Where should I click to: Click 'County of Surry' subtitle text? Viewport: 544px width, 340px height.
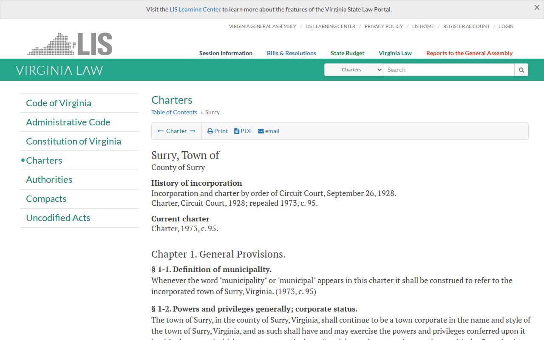coord(178,167)
